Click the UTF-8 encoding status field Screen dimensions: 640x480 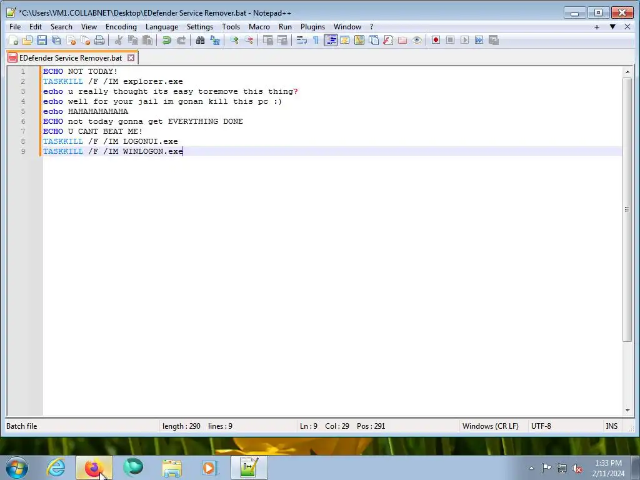[x=541, y=426]
